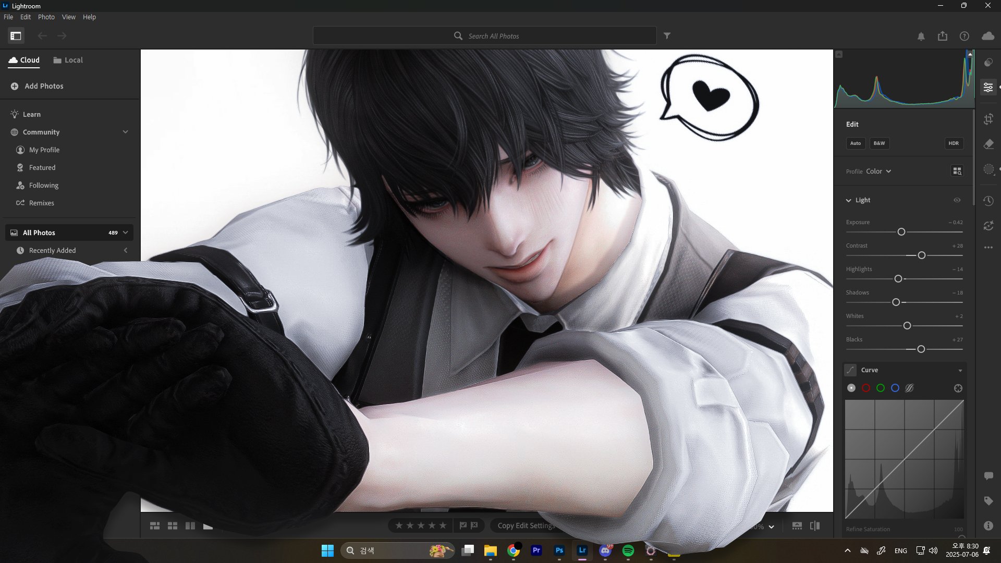This screenshot has width=1001, height=563.
Task: Open the File menu
Action: (8, 17)
